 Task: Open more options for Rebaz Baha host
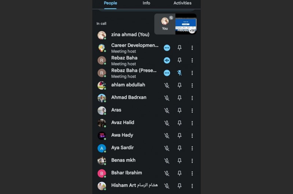(192, 60)
